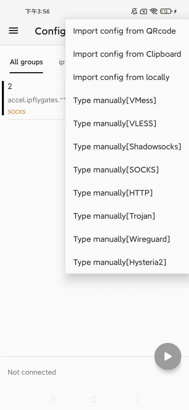Tap the Android recents navigation icon
This screenshot has height=410, width=189.
(53, 399)
